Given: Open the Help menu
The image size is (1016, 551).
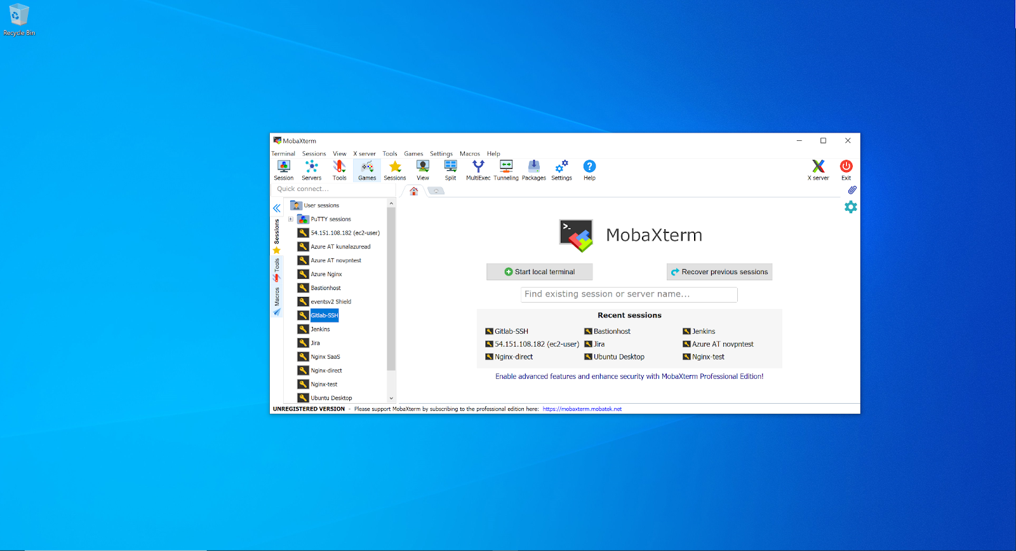Looking at the screenshot, I should pyautogui.click(x=493, y=154).
